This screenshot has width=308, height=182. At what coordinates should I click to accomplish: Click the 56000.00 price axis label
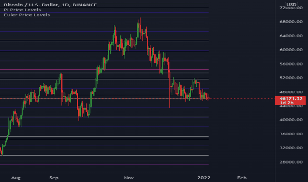click(x=291, y=64)
